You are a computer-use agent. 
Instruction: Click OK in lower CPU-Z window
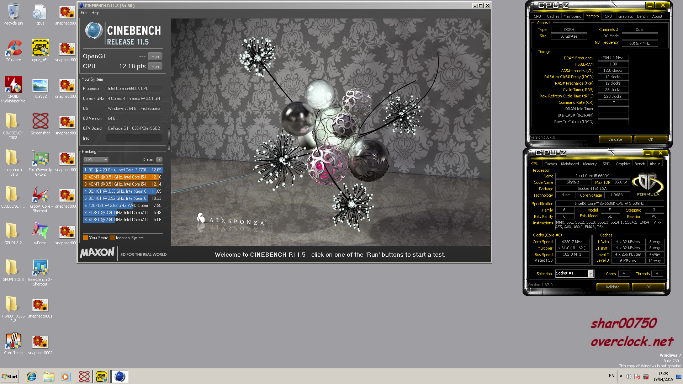pyautogui.click(x=648, y=287)
